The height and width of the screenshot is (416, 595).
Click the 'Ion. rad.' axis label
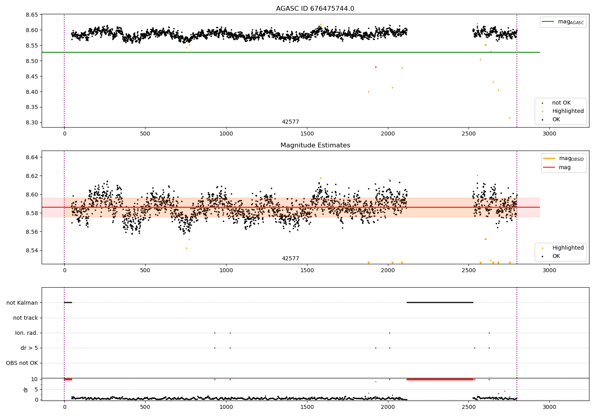tap(27, 333)
